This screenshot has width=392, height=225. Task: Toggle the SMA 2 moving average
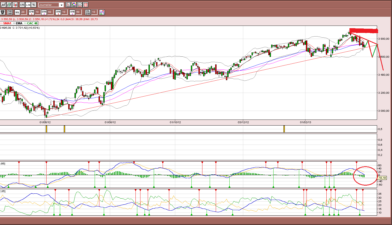click(72, 12)
